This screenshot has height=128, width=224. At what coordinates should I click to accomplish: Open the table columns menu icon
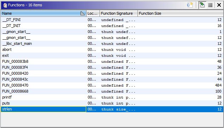click(x=210, y=5)
